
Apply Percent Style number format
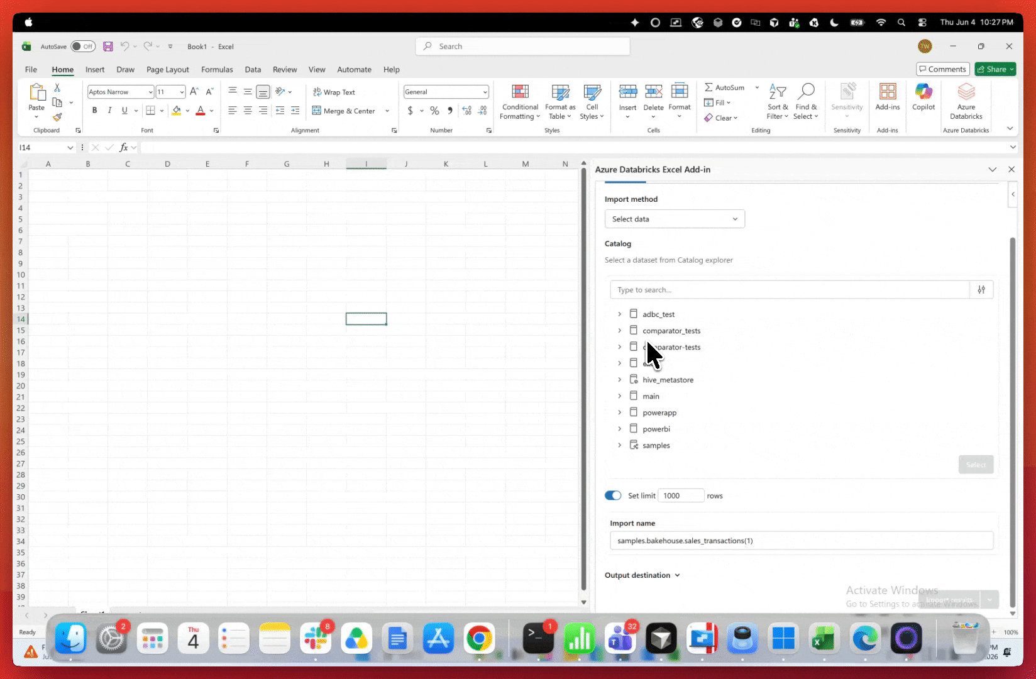pyautogui.click(x=434, y=111)
